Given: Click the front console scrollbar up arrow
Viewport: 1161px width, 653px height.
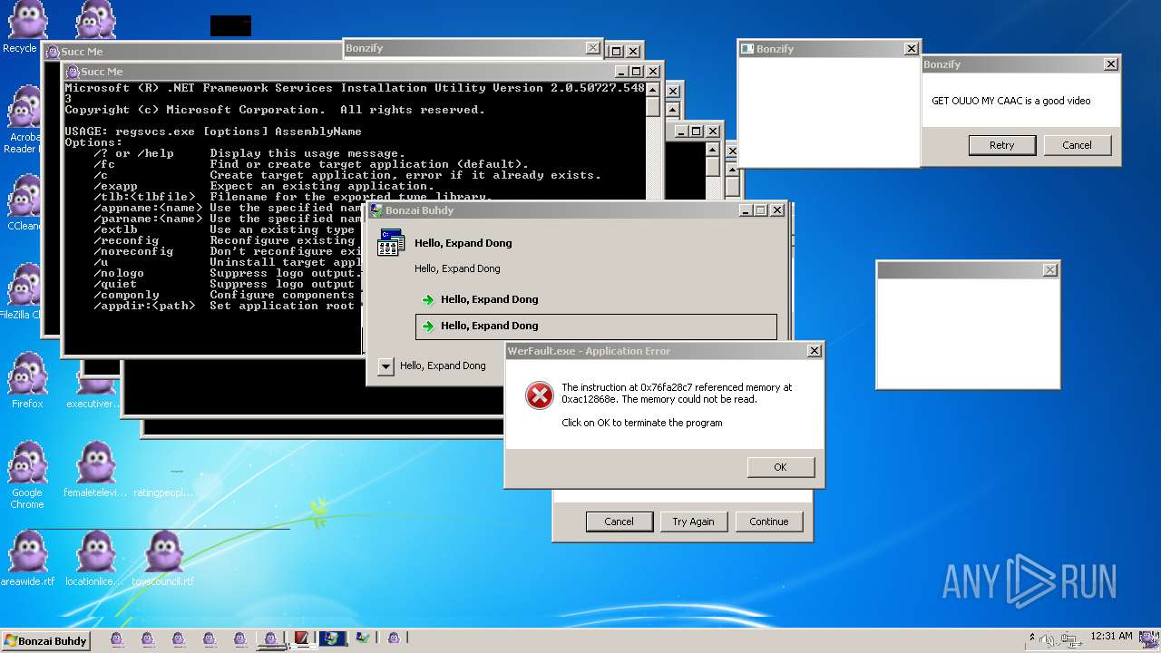Looking at the screenshot, I should point(653,88).
